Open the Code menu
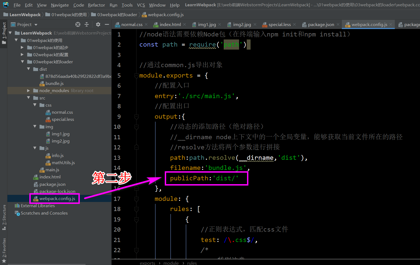The width and height of the screenshot is (420, 265). pos(79,5)
